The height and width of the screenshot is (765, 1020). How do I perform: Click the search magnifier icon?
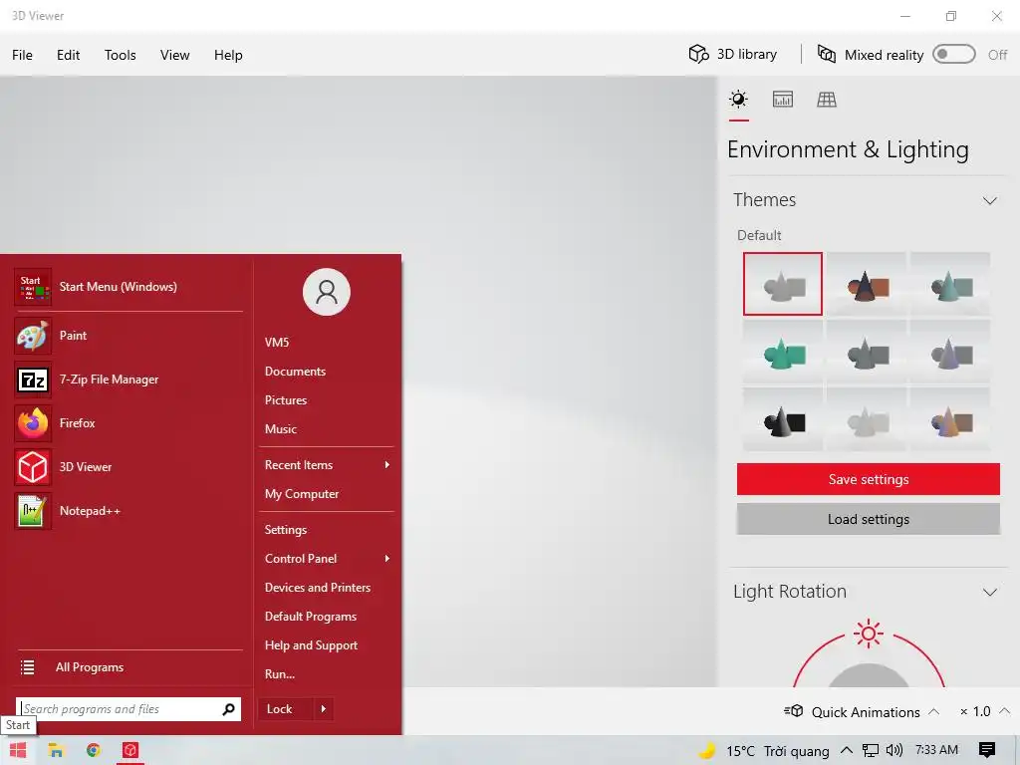point(228,709)
